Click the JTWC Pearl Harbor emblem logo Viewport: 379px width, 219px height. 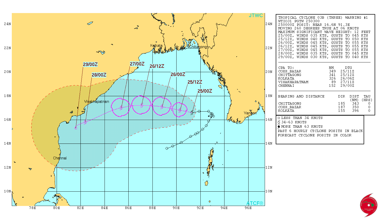tap(369, 206)
